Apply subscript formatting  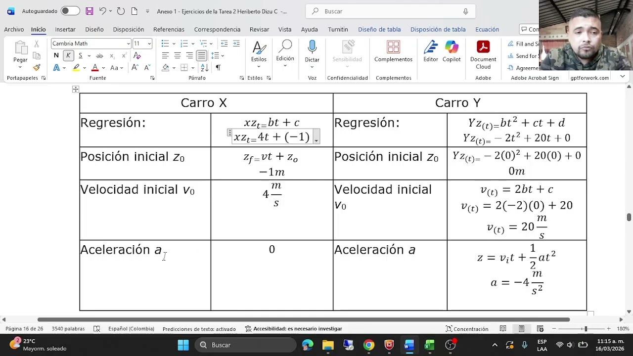(x=112, y=55)
